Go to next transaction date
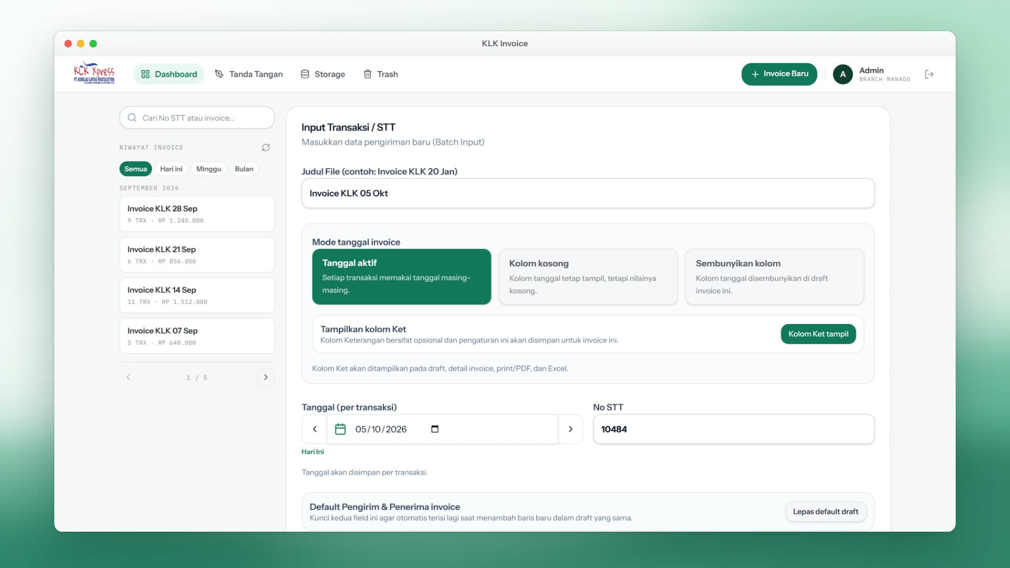Screen dimensions: 1010x568 [x=570, y=429]
